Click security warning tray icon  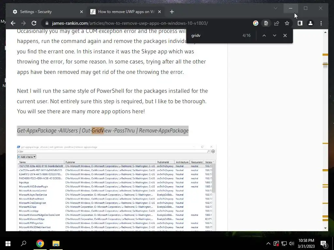click(276, 243)
